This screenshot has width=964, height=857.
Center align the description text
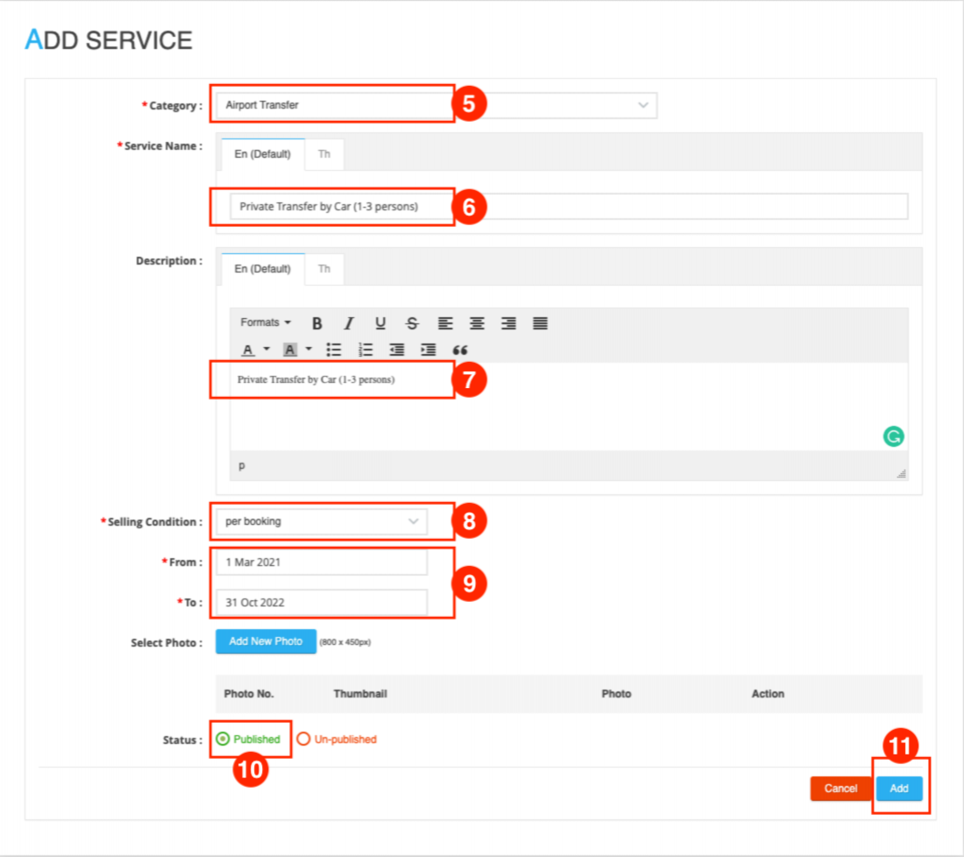click(x=477, y=323)
